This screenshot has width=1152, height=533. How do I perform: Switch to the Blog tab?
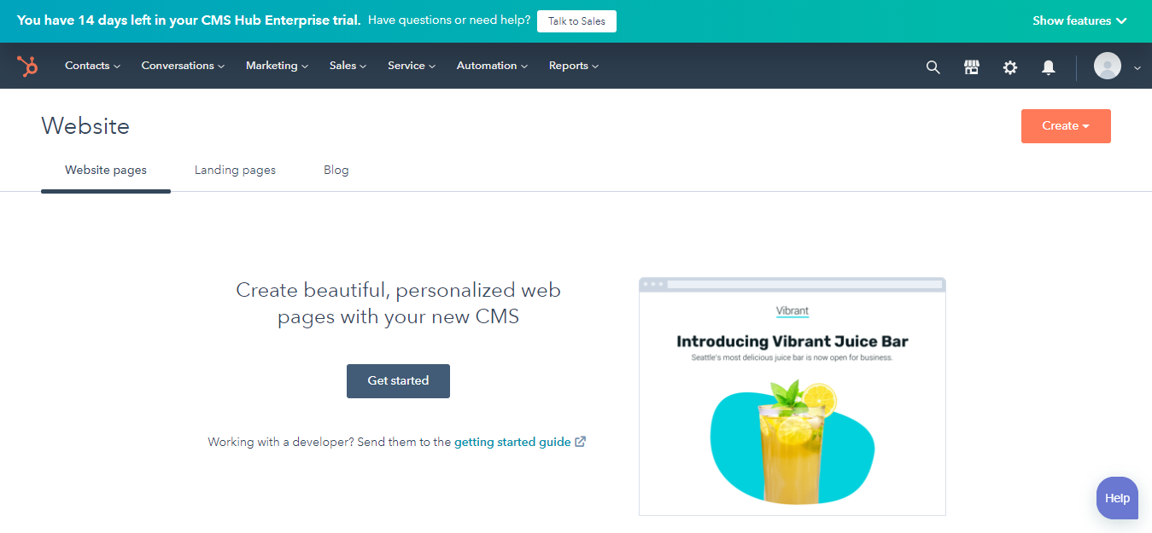(336, 170)
